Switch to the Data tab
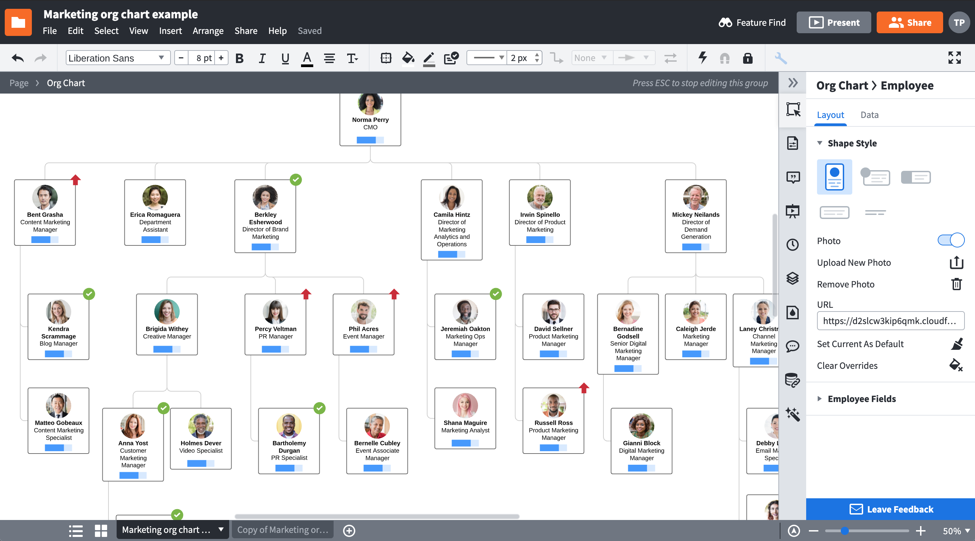The height and width of the screenshot is (541, 975). pos(870,115)
